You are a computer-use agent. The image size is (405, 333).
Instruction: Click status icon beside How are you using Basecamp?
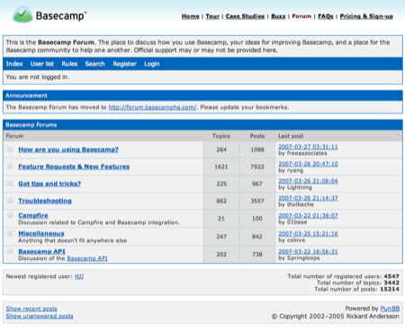pyautogui.click(x=10, y=149)
